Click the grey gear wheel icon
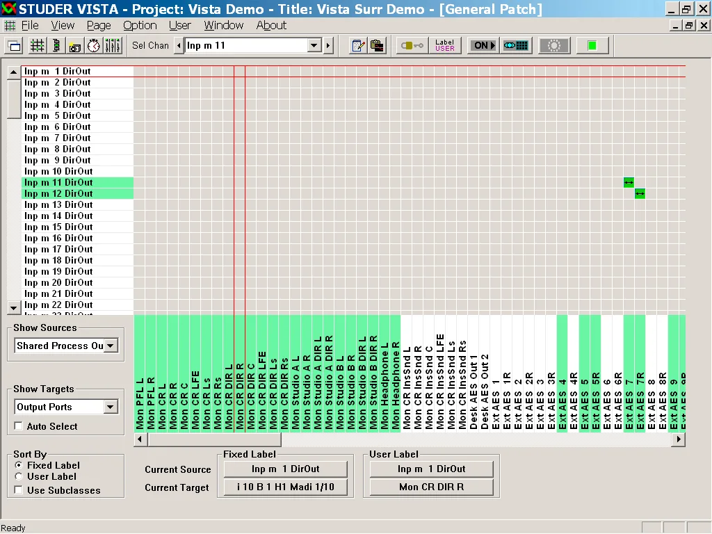Viewport: 712px width, 534px height. [x=554, y=46]
